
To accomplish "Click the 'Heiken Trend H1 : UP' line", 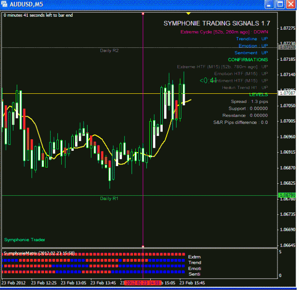I will (245, 88).
